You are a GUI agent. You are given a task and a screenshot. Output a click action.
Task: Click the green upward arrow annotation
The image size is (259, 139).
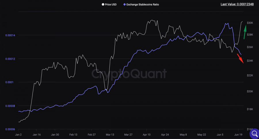(245, 32)
